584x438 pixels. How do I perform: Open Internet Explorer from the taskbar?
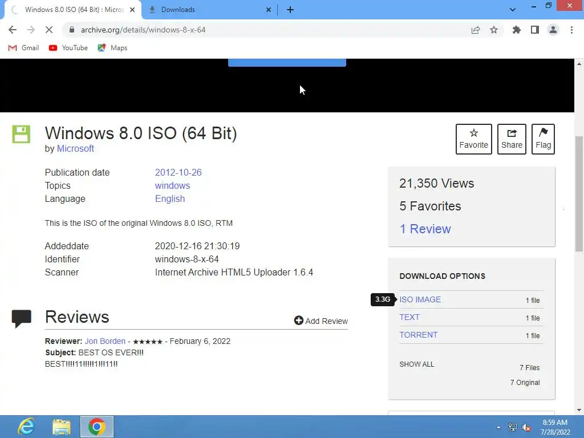pyautogui.click(x=26, y=427)
